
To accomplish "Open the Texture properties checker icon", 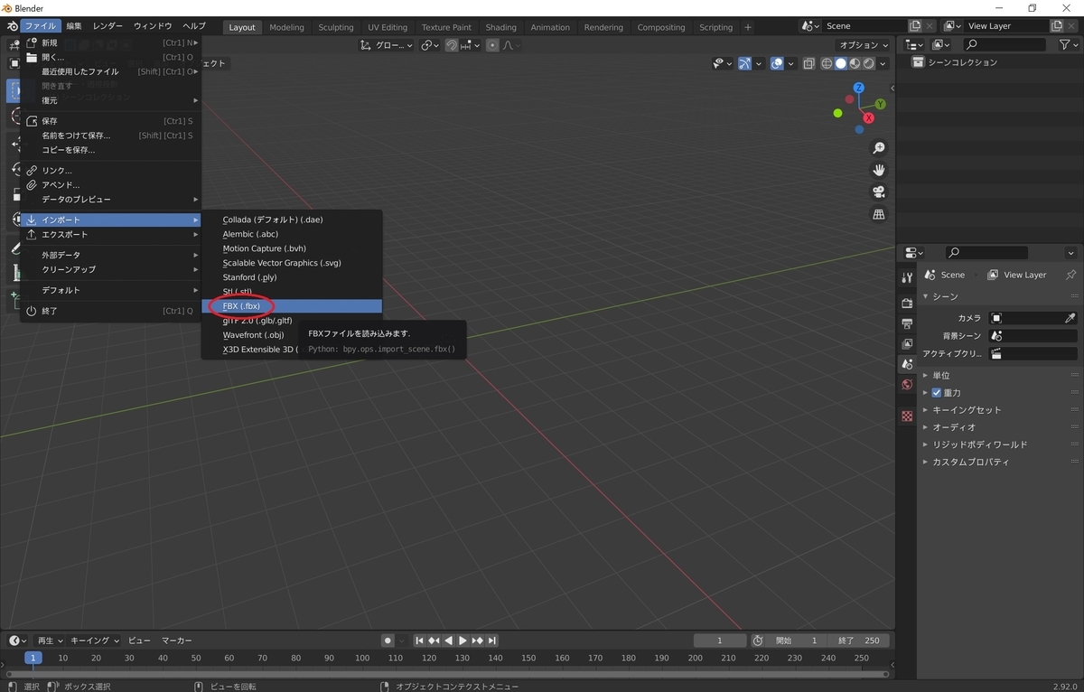I will 907,416.
